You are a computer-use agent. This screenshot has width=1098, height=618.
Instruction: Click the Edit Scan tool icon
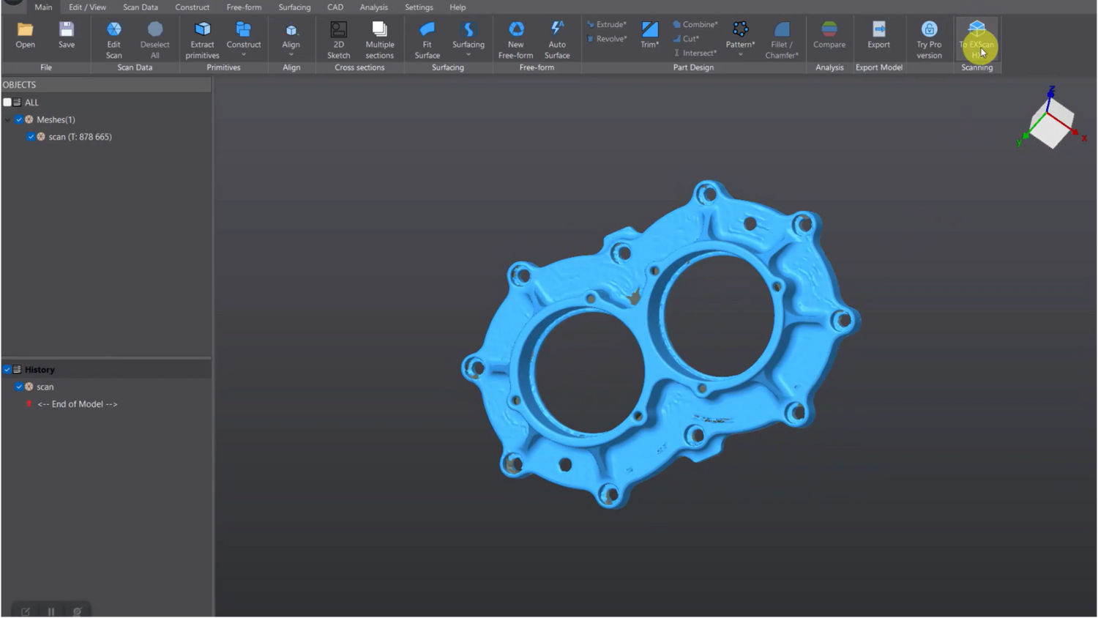pos(113,31)
